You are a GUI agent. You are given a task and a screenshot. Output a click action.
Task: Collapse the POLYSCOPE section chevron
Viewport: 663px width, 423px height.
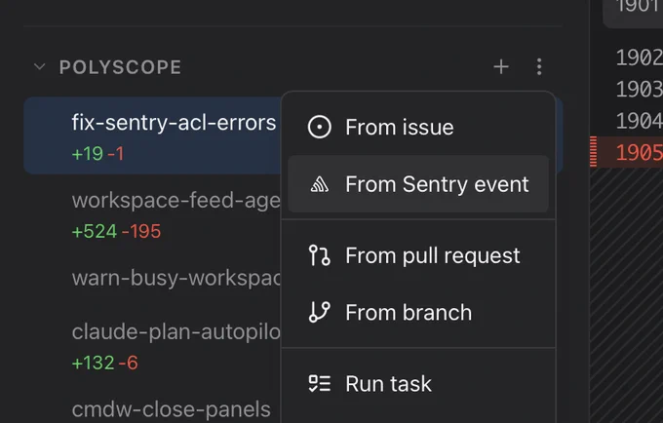[39, 67]
